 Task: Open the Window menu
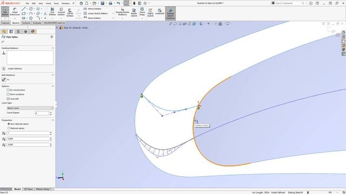coord(65,3)
